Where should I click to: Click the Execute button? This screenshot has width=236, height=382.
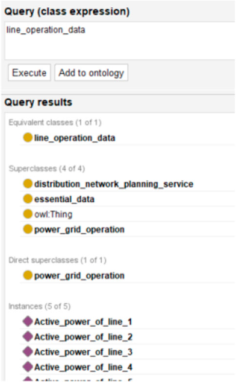pyautogui.click(x=29, y=73)
